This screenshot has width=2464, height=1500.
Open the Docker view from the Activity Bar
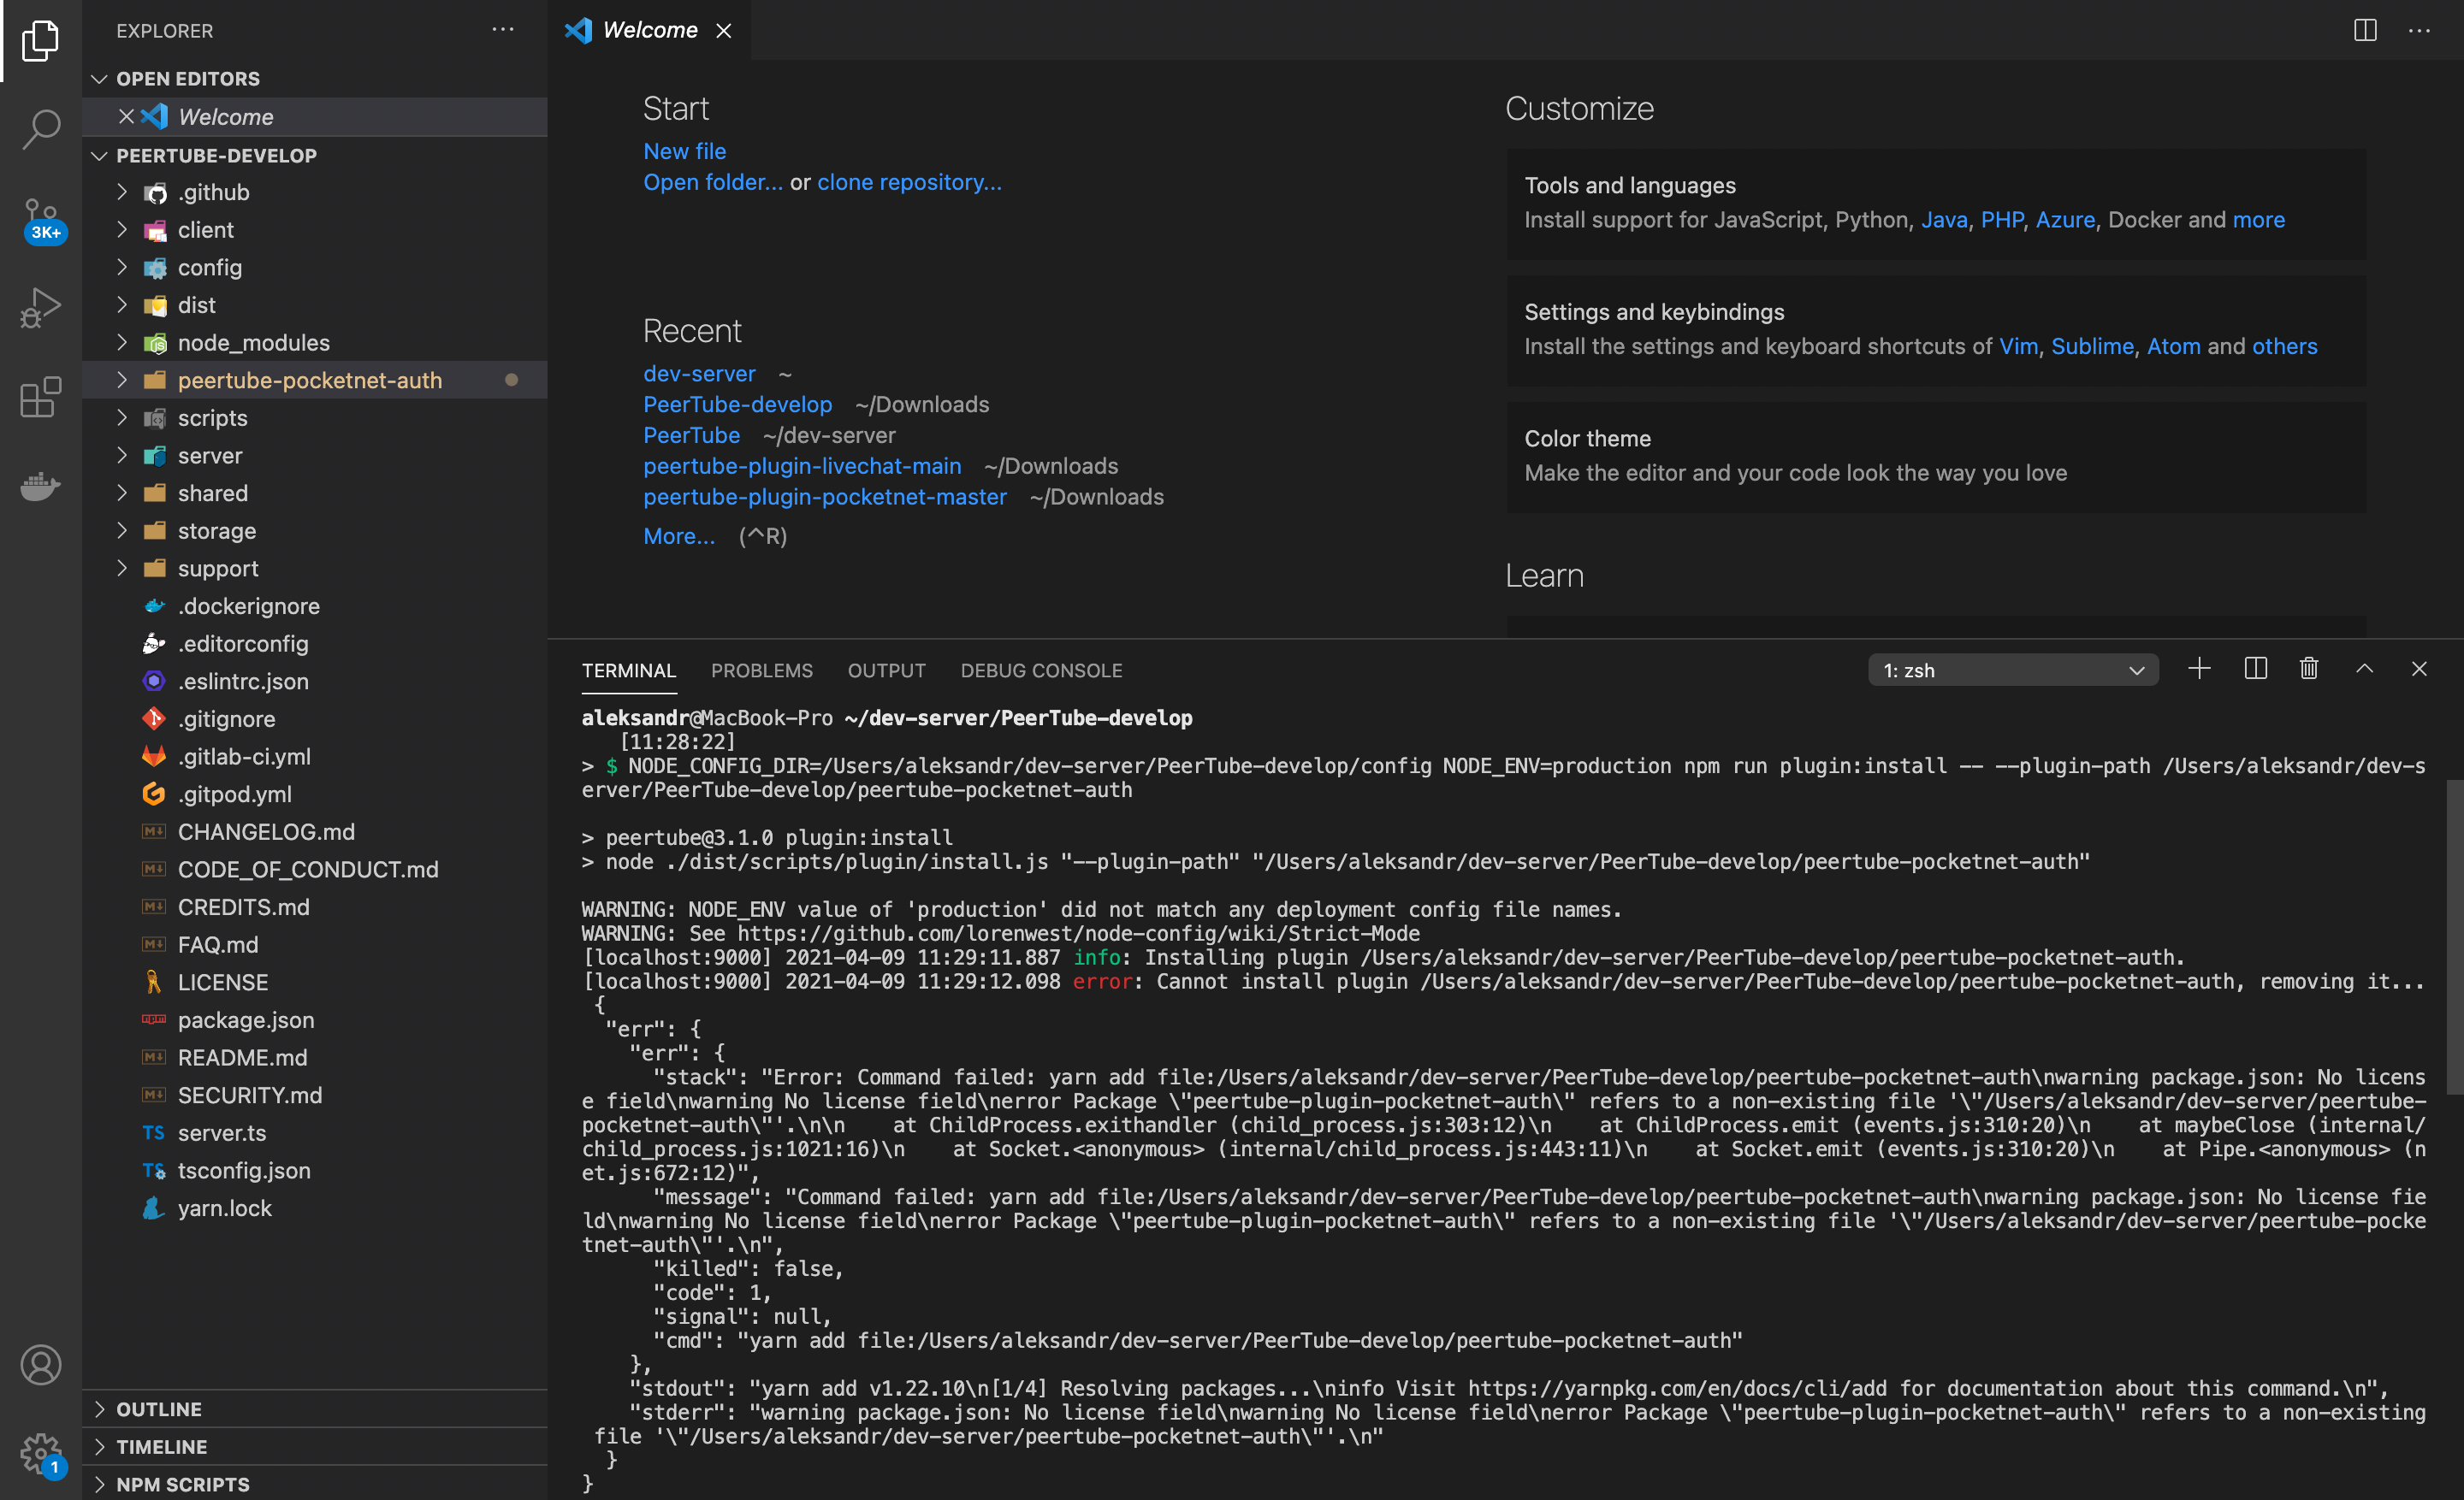click(x=41, y=487)
